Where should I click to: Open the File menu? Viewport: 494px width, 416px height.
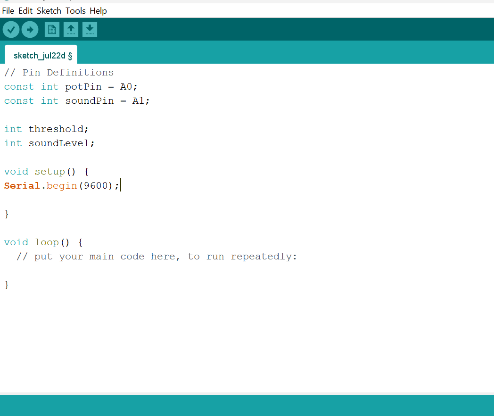(8, 11)
